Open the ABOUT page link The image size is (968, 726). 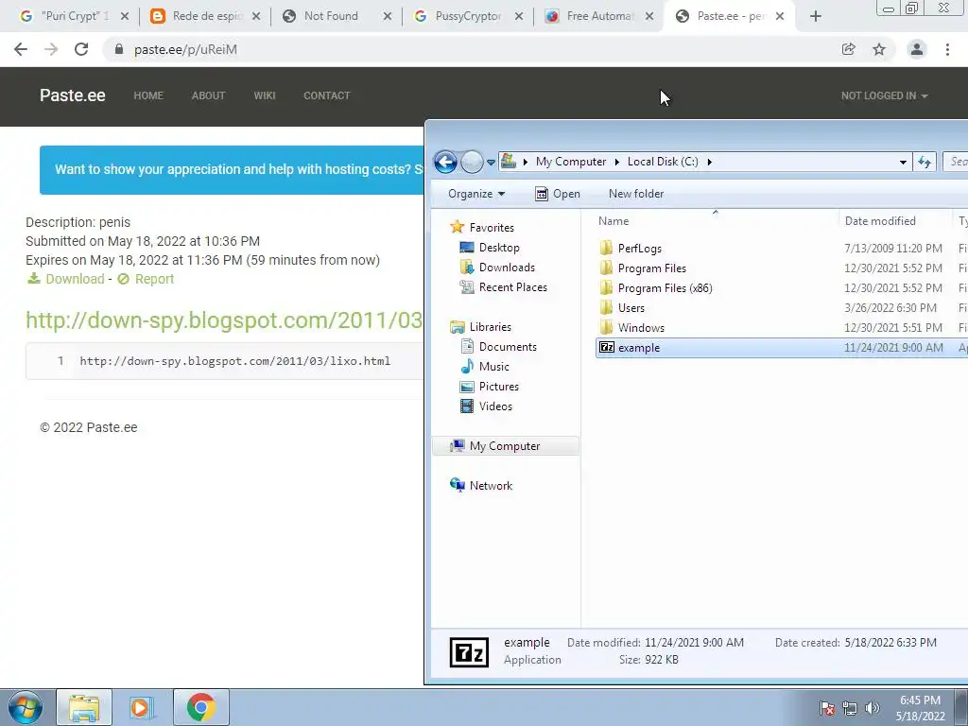[208, 95]
